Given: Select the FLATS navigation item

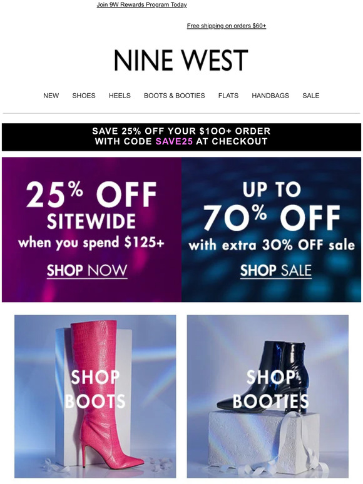Looking at the screenshot, I should [228, 96].
